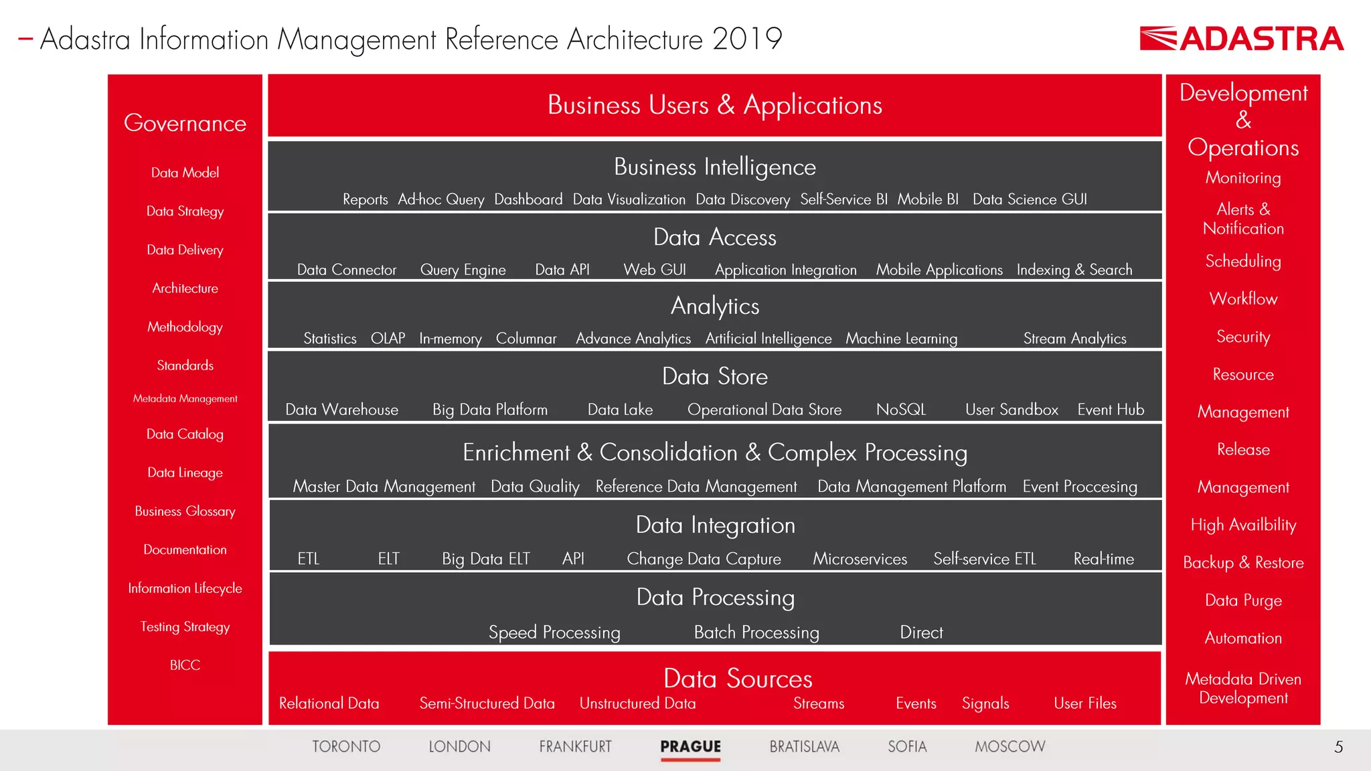Open Alerts & Notification item
The height and width of the screenshot is (771, 1371).
coord(1243,219)
